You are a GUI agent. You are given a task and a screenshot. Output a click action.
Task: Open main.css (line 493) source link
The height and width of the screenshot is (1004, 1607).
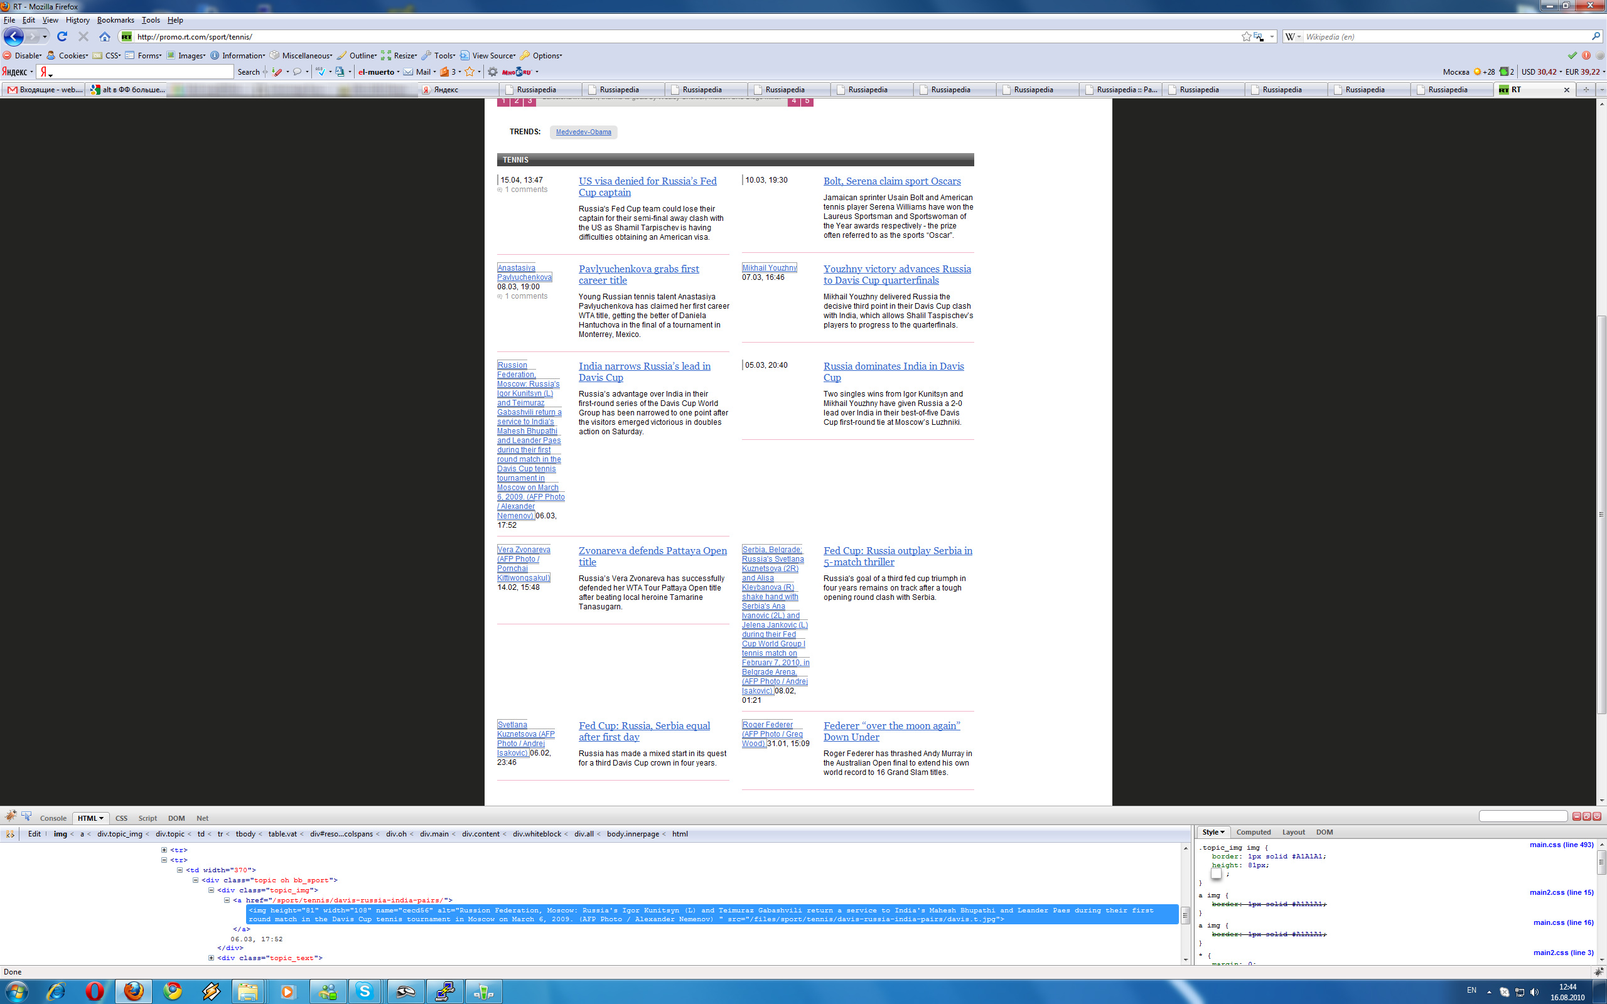[x=1561, y=845]
